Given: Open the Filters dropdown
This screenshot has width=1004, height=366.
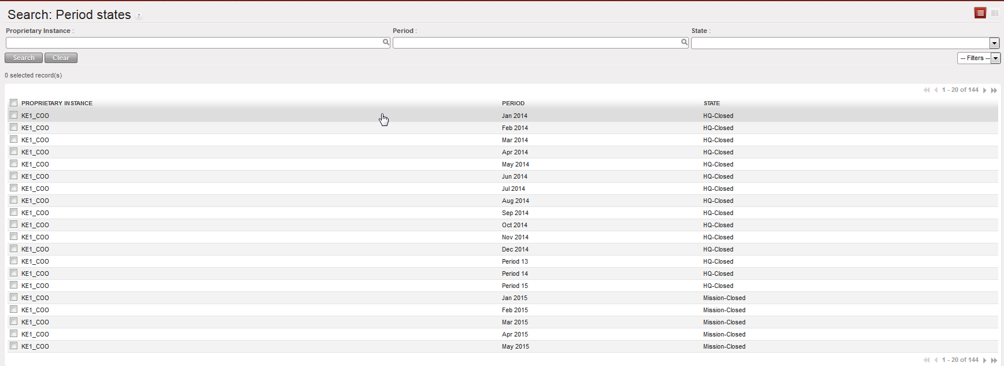Looking at the screenshot, I should coord(979,58).
